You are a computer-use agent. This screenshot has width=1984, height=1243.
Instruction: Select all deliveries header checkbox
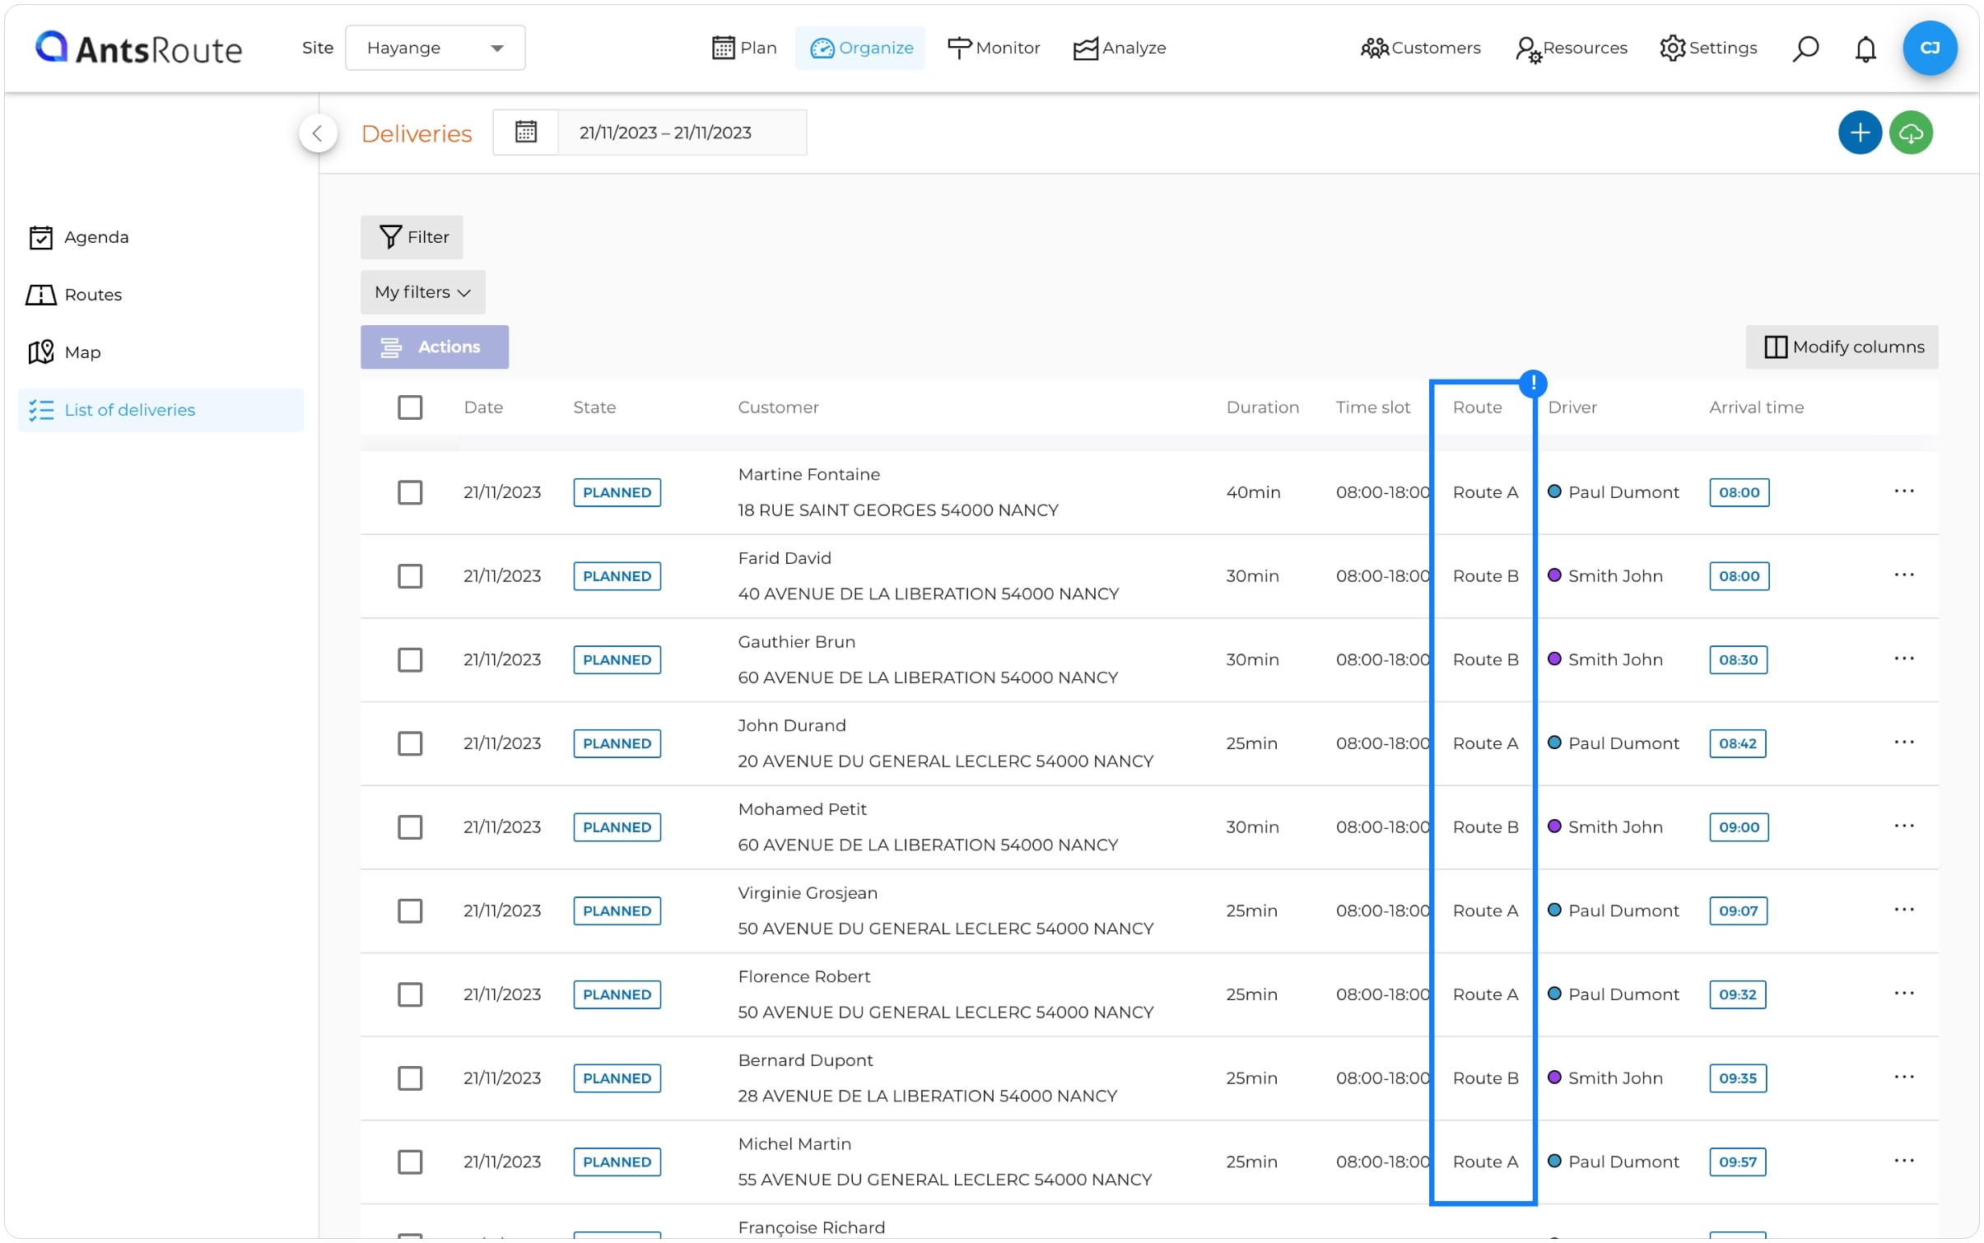(410, 407)
